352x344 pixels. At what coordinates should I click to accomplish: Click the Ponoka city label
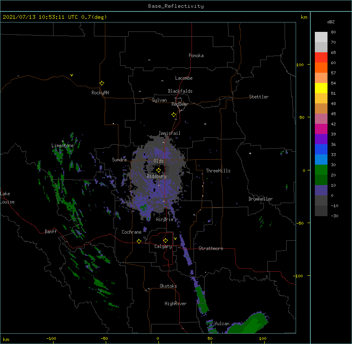click(196, 56)
